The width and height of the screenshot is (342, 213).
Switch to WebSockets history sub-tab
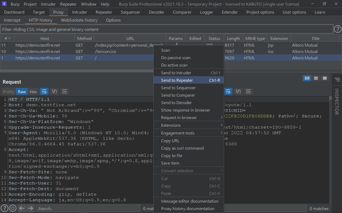pyautogui.click(x=79, y=20)
